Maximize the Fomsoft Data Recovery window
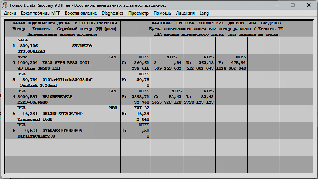The image size is (318, 179). click(293, 5)
